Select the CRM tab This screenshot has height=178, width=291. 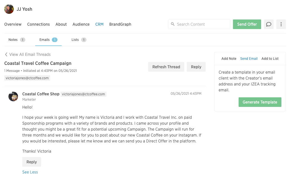click(99, 24)
